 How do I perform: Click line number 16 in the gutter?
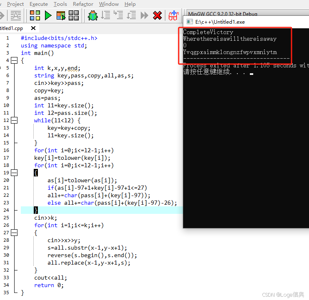point(6,150)
